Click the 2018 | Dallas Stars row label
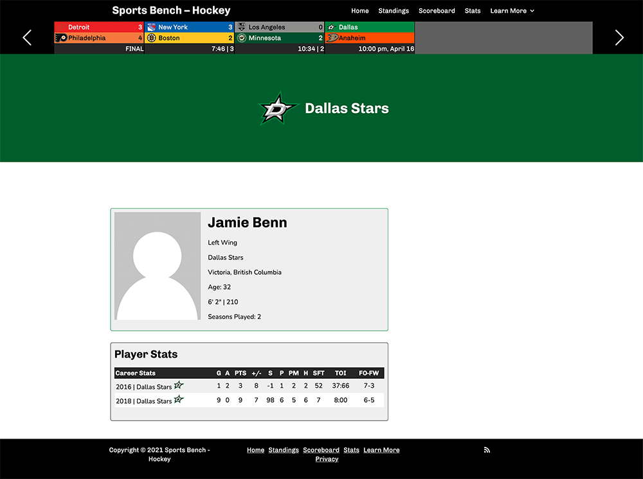The height and width of the screenshot is (479, 643). coord(143,401)
